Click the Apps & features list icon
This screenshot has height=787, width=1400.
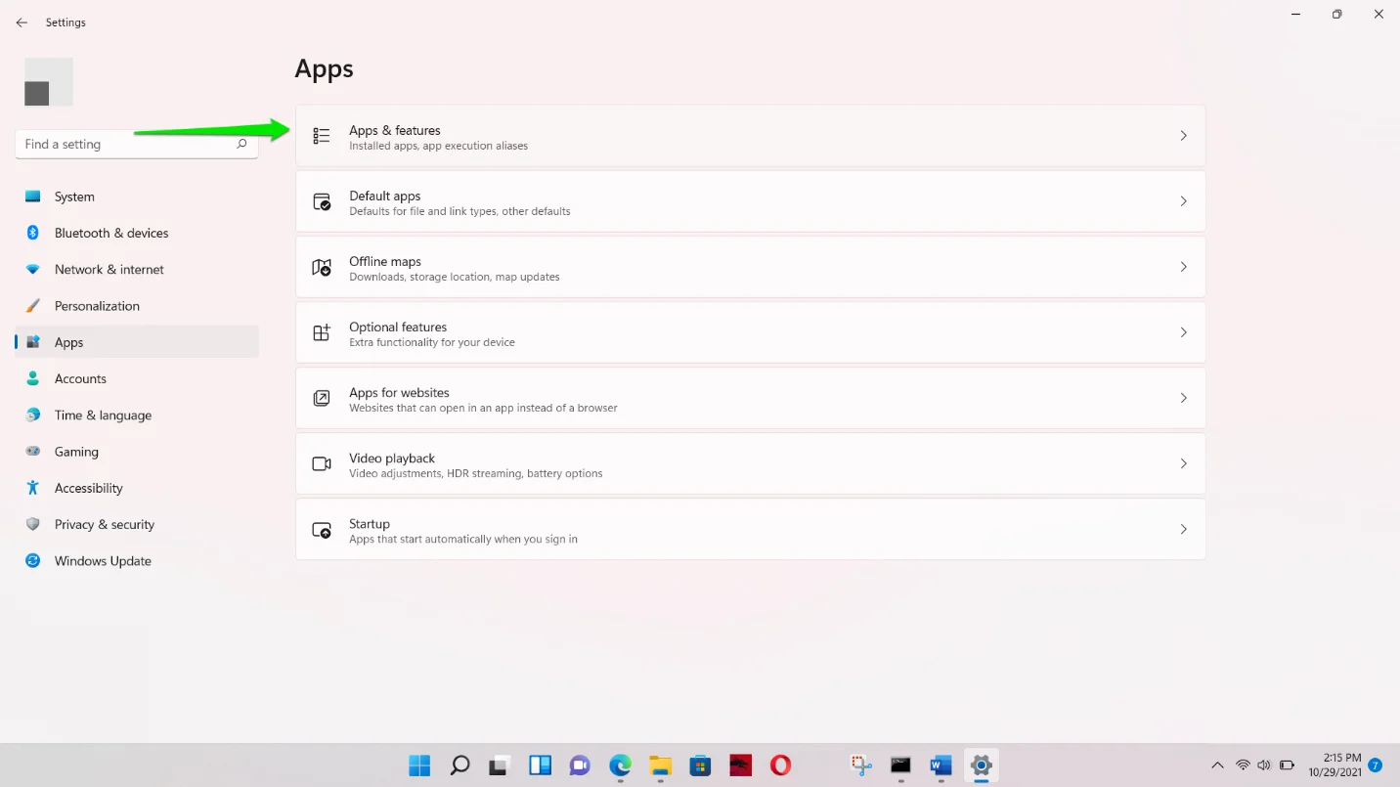pos(322,136)
